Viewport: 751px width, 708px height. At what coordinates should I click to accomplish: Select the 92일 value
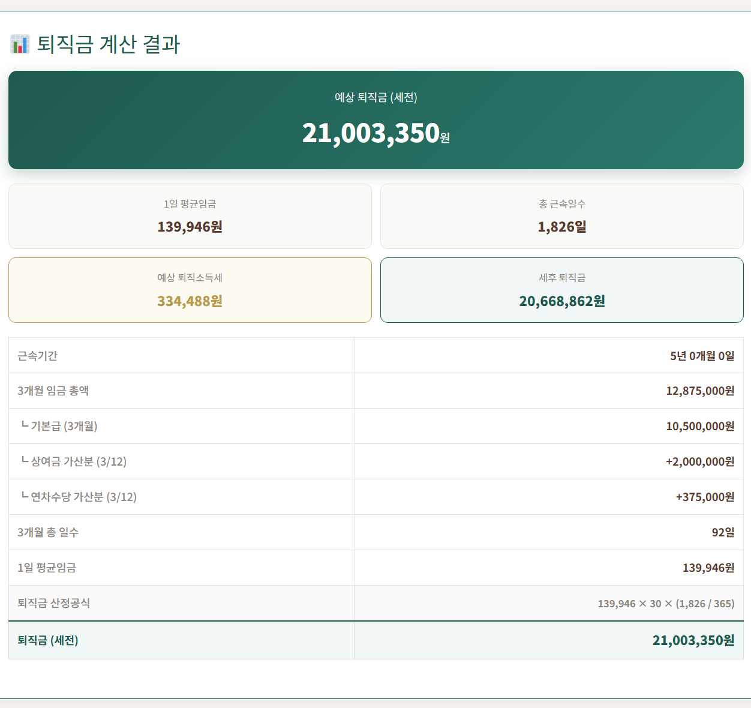[x=723, y=532]
